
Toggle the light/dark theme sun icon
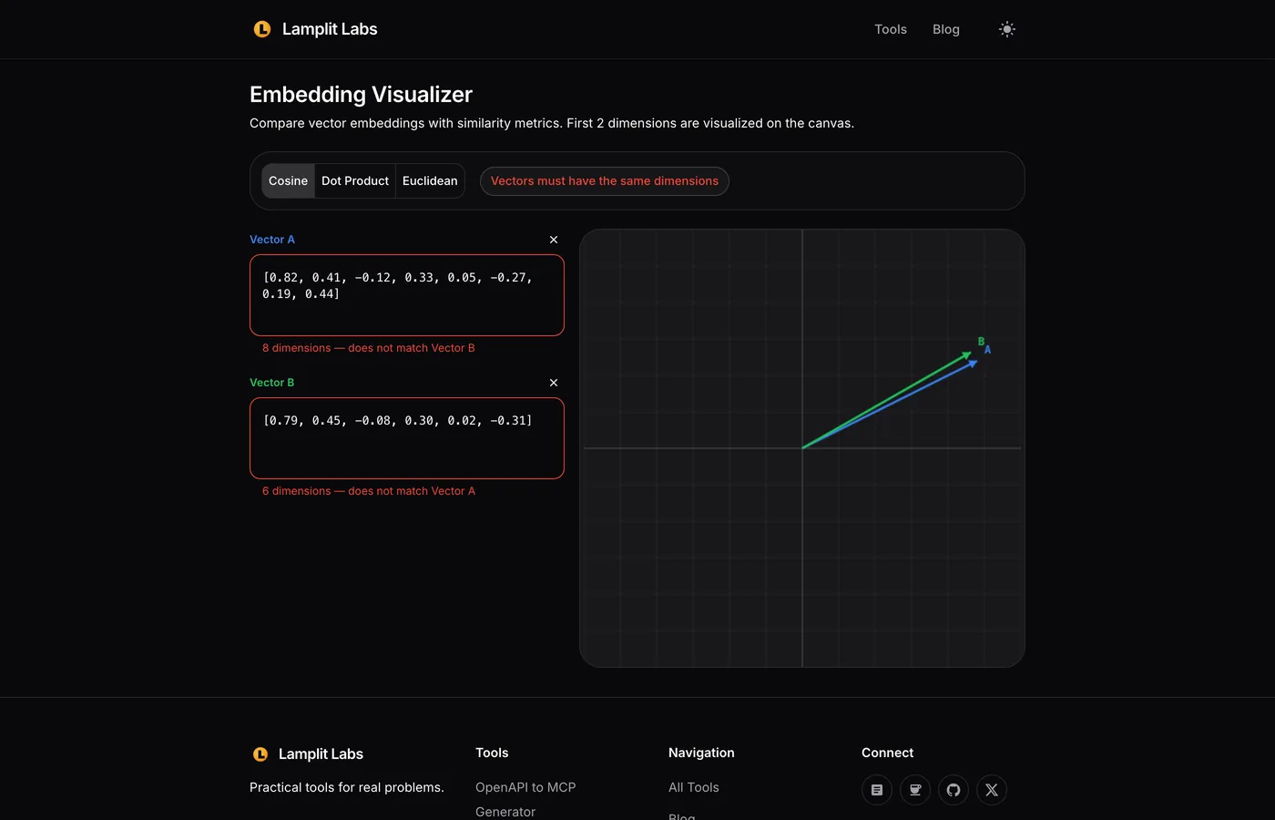(1007, 29)
